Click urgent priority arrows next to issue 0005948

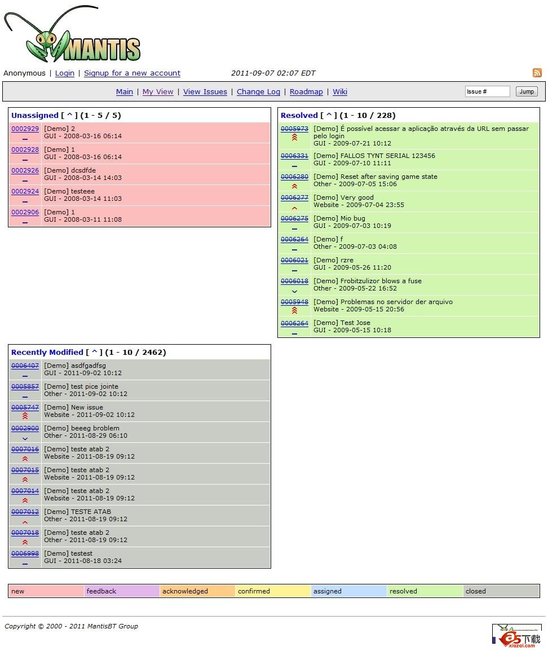point(294,310)
